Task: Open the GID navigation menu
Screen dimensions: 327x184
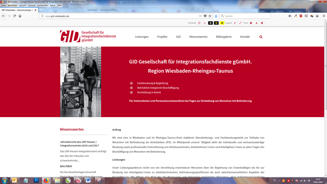Action: [178, 37]
